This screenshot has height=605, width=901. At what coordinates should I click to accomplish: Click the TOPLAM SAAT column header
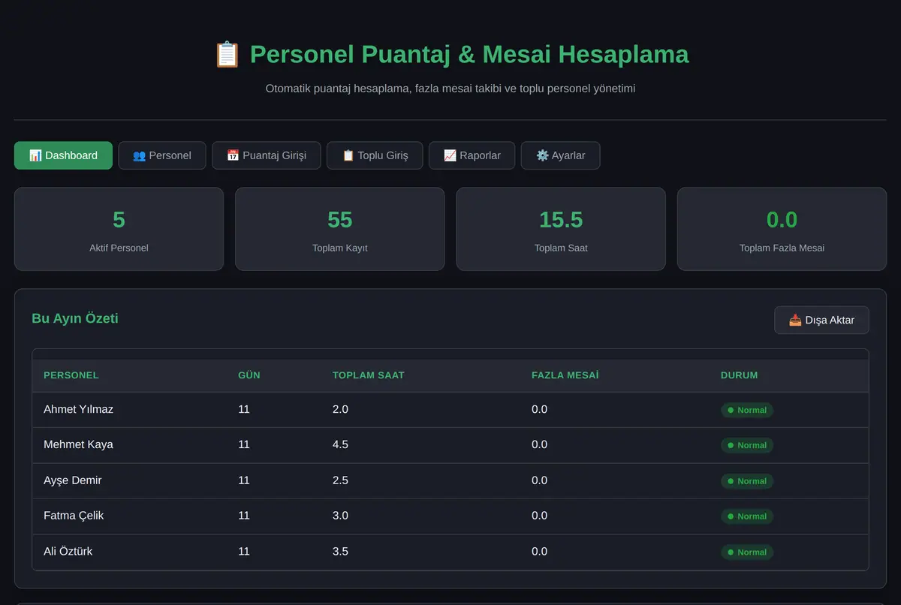tap(369, 375)
